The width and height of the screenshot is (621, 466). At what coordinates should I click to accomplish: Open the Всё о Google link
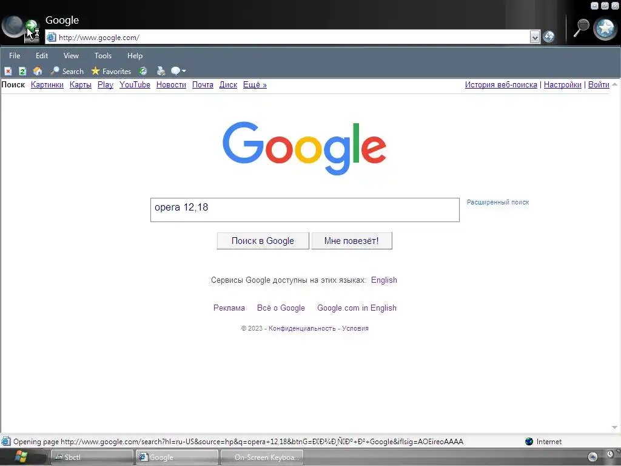(x=281, y=308)
